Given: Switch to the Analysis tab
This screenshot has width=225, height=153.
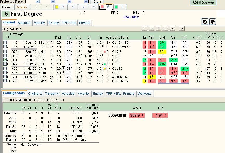Looking at the screenshot, I should (x=22, y=7).
